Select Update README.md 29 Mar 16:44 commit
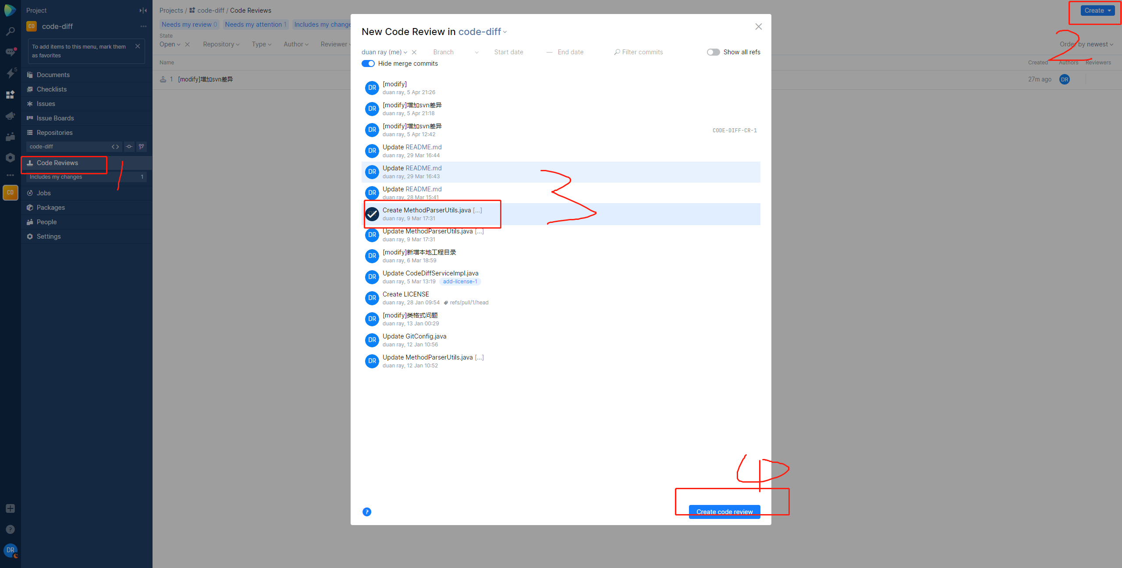 point(561,151)
